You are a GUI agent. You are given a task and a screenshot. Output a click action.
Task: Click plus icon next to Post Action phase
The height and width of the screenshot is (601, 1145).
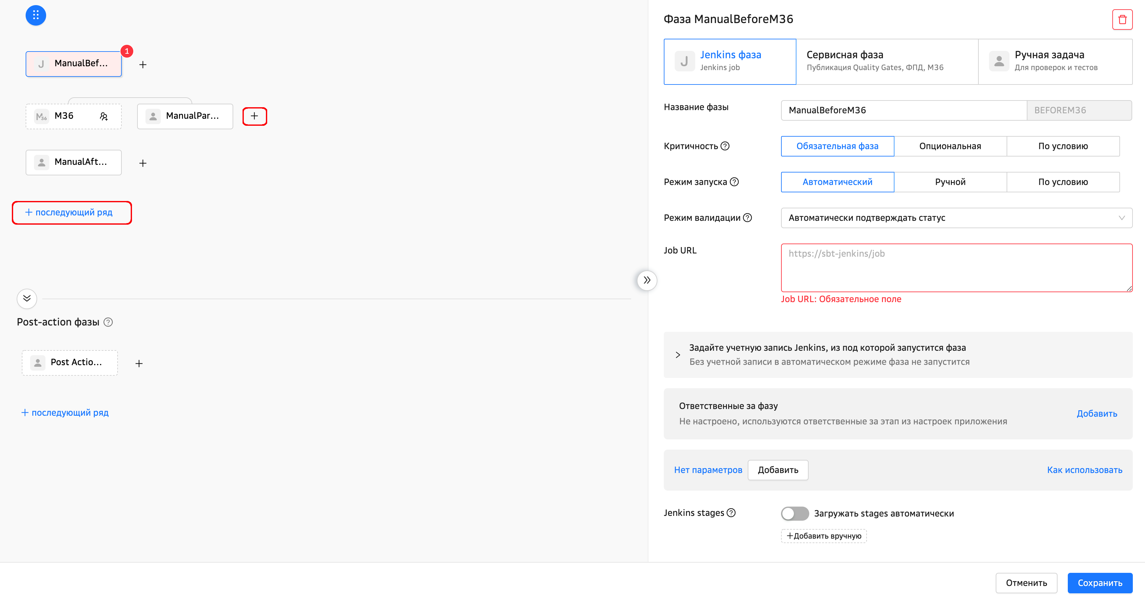click(139, 364)
